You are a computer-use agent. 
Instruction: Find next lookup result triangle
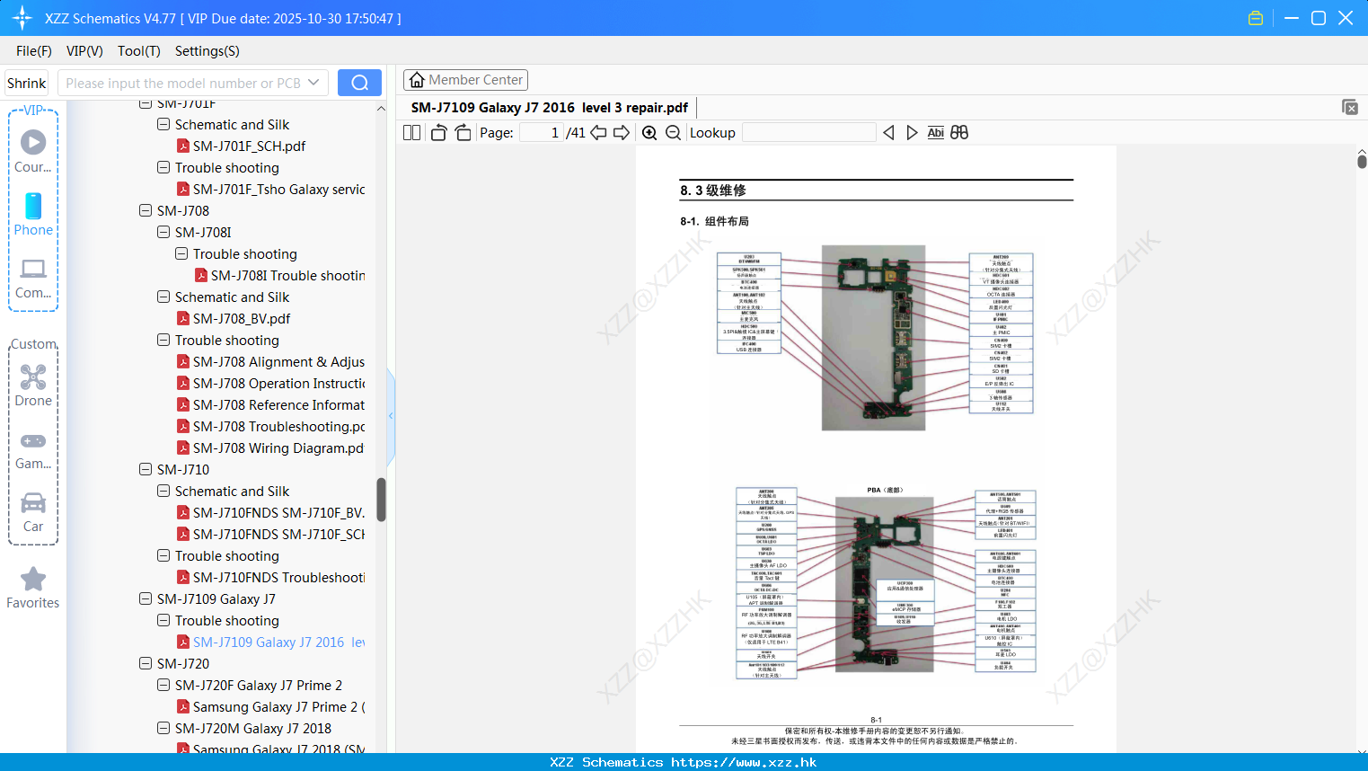point(912,133)
